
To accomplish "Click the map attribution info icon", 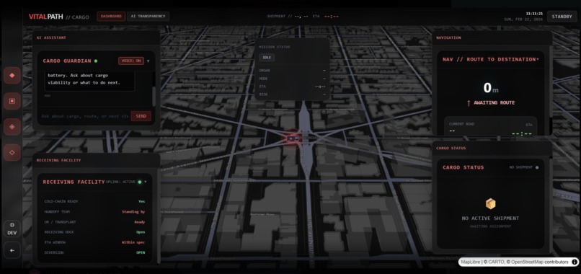I will [575, 262].
